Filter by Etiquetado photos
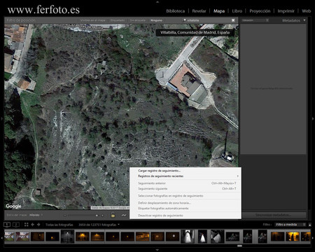This screenshot has width=315, height=252. (x=118, y=20)
